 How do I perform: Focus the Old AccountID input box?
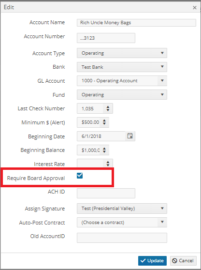[122, 238]
